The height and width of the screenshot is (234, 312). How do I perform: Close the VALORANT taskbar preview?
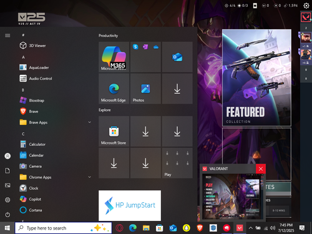(x=261, y=168)
